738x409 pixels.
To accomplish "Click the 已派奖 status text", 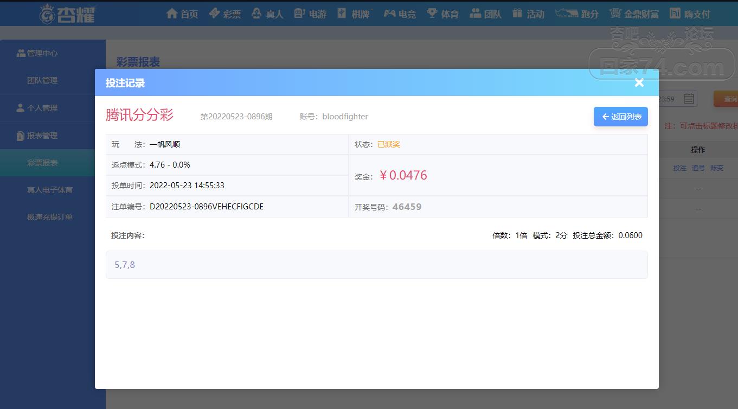I will pos(389,144).
